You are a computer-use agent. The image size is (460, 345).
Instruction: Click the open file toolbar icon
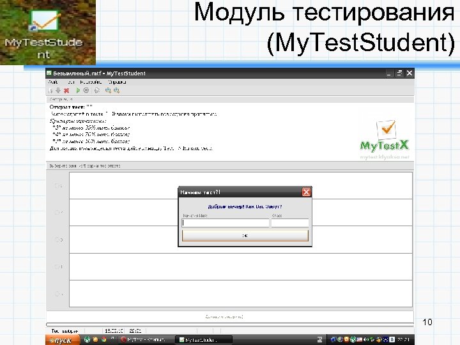tap(50, 91)
